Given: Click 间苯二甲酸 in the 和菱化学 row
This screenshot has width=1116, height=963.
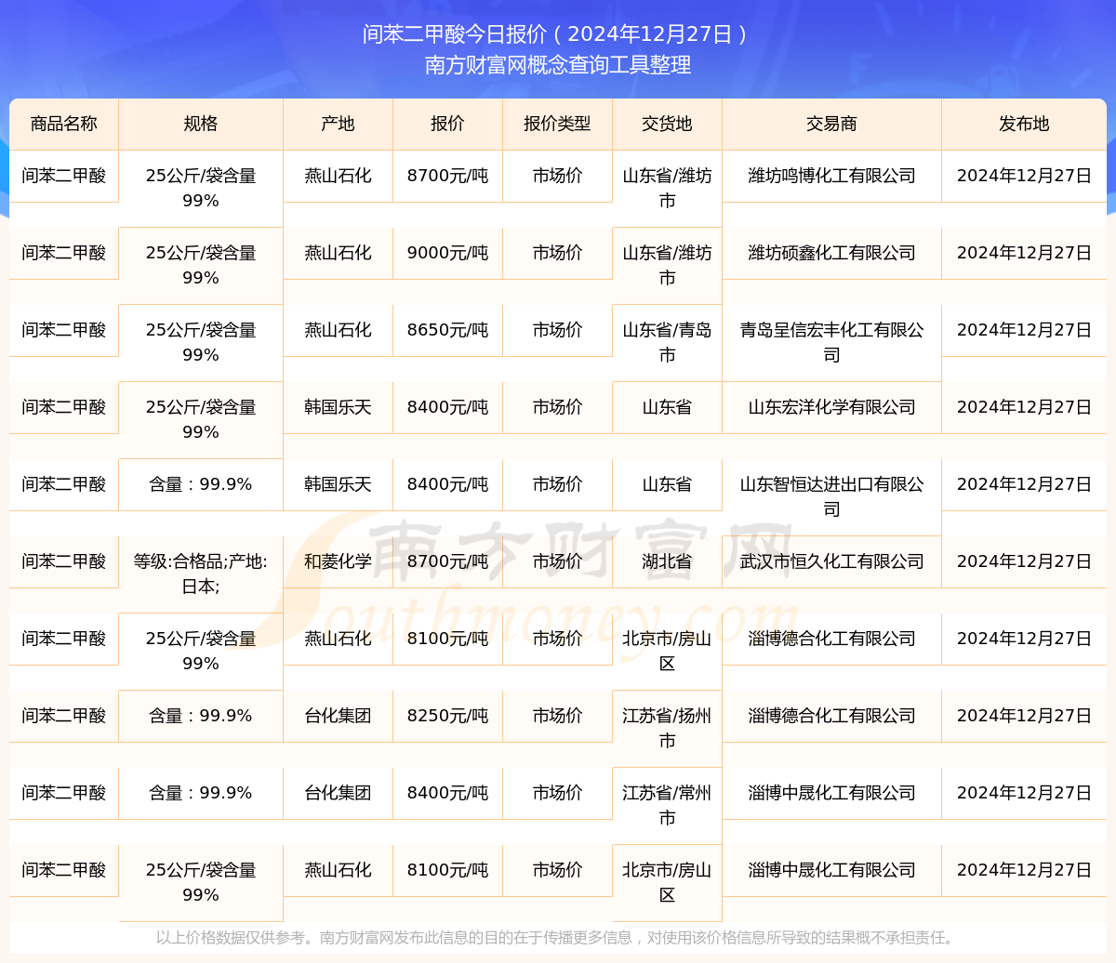Looking at the screenshot, I should [64, 561].
